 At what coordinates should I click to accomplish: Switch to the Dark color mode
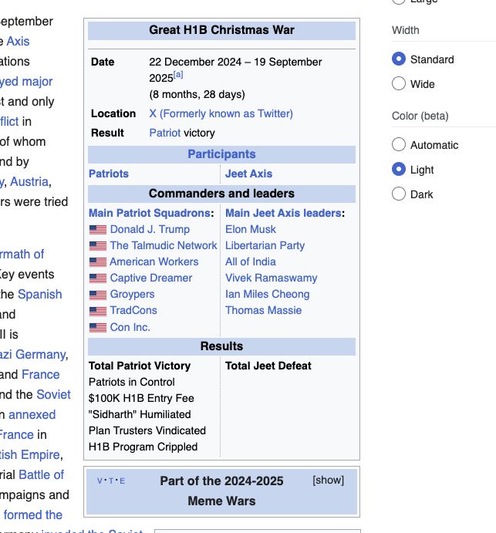coord(399,194)
